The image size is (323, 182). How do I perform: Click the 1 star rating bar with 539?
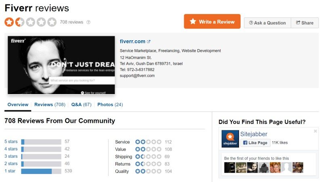[41, 171]
